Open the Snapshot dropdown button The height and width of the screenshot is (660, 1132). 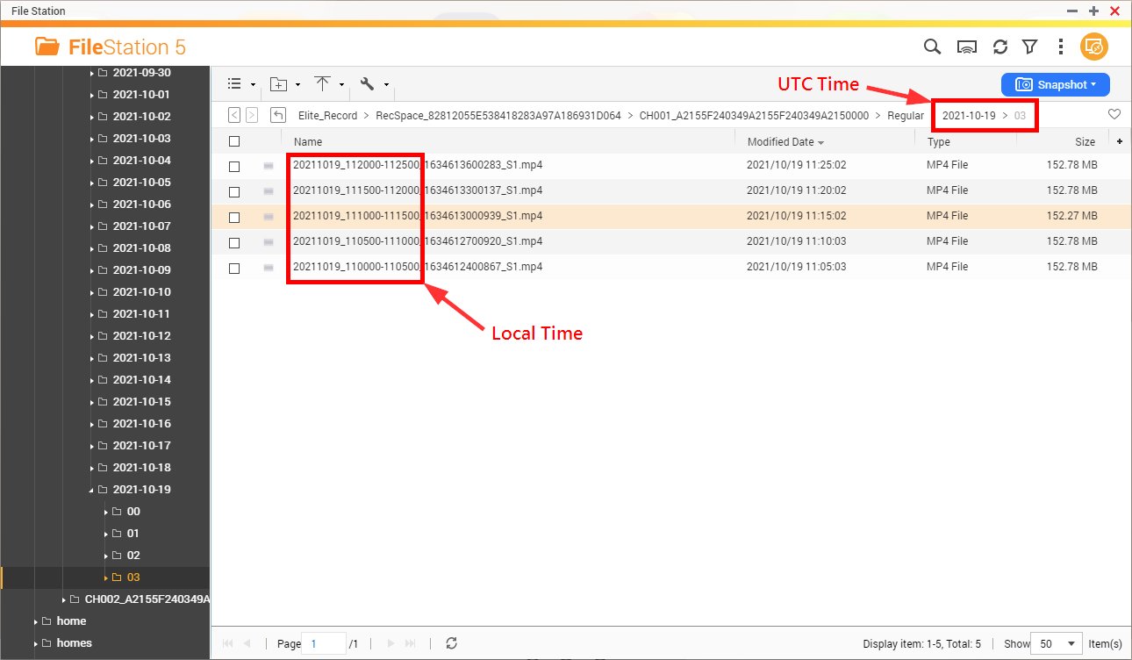coord(1056,84)
